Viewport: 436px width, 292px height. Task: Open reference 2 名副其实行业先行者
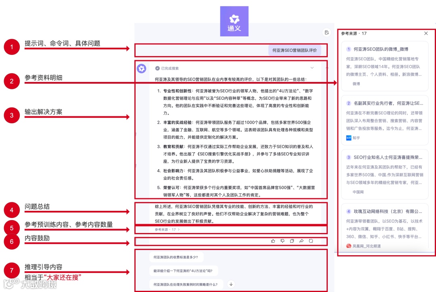click(385, 120)
